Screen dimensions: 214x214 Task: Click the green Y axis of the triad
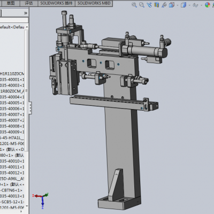click(x=46, y=195)
